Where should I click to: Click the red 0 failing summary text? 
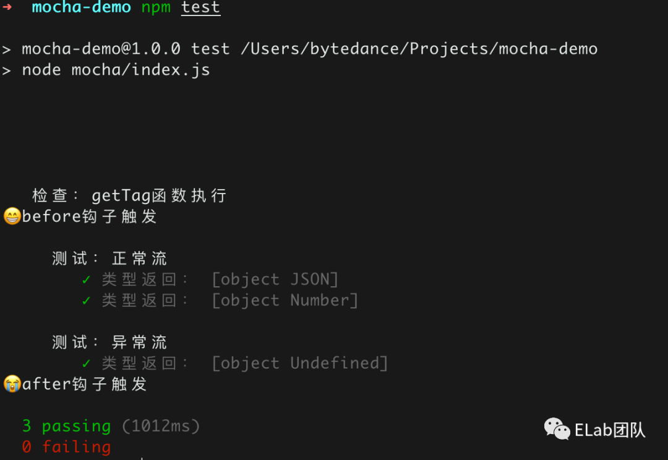(66, 447)
